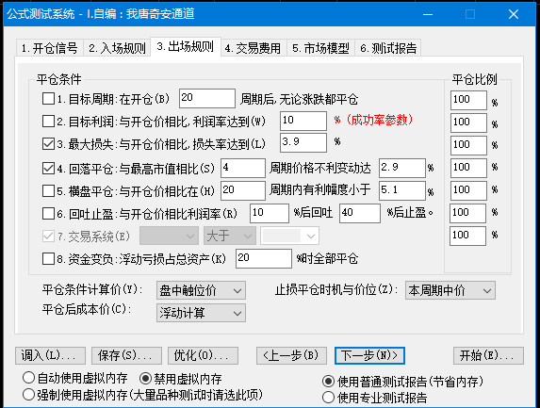This screenshot has height=408, width=540.
Task: Select 强制使用虚拟内存 radio option
Action: click(28, 395)
